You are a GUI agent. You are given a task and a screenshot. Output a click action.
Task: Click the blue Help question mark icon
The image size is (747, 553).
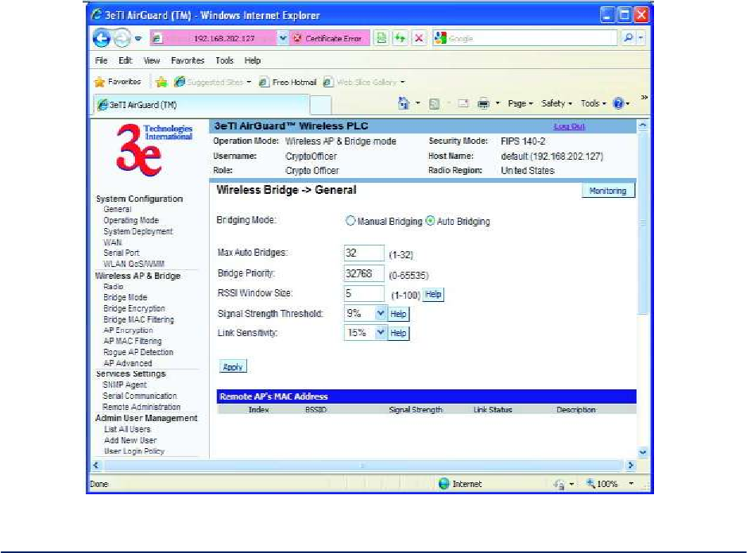point(618,103)
